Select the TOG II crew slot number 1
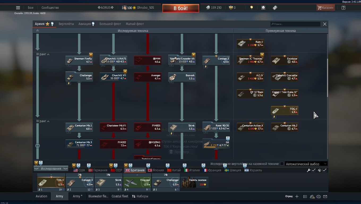 click(51, 182)
